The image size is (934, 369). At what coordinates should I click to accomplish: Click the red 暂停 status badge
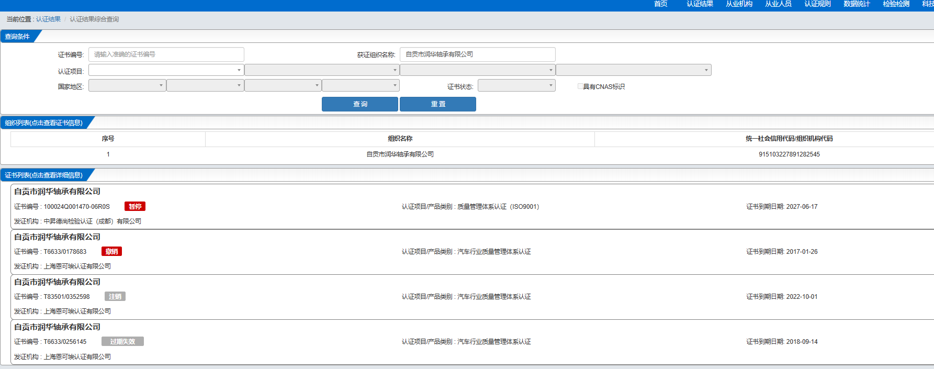(135, 207)
